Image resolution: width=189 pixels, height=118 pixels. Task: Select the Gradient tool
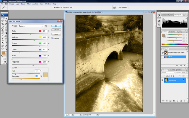click(6, 33)
